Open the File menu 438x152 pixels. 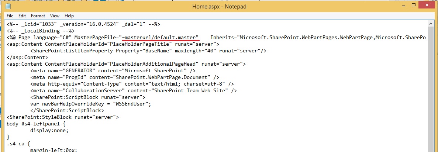(x=10, y=16)
